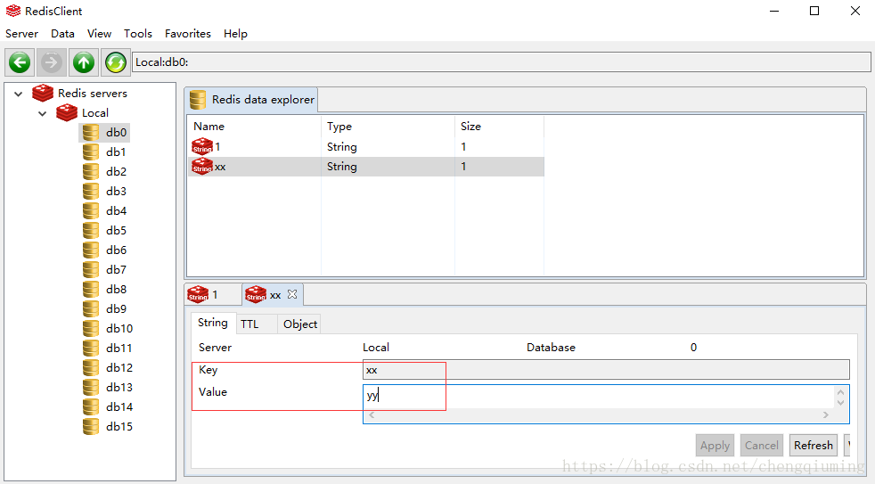The height and width of the screenshot is (484, 875).
Task: Open the View menu
Action: pyautogui.click(x=99, y=34)
